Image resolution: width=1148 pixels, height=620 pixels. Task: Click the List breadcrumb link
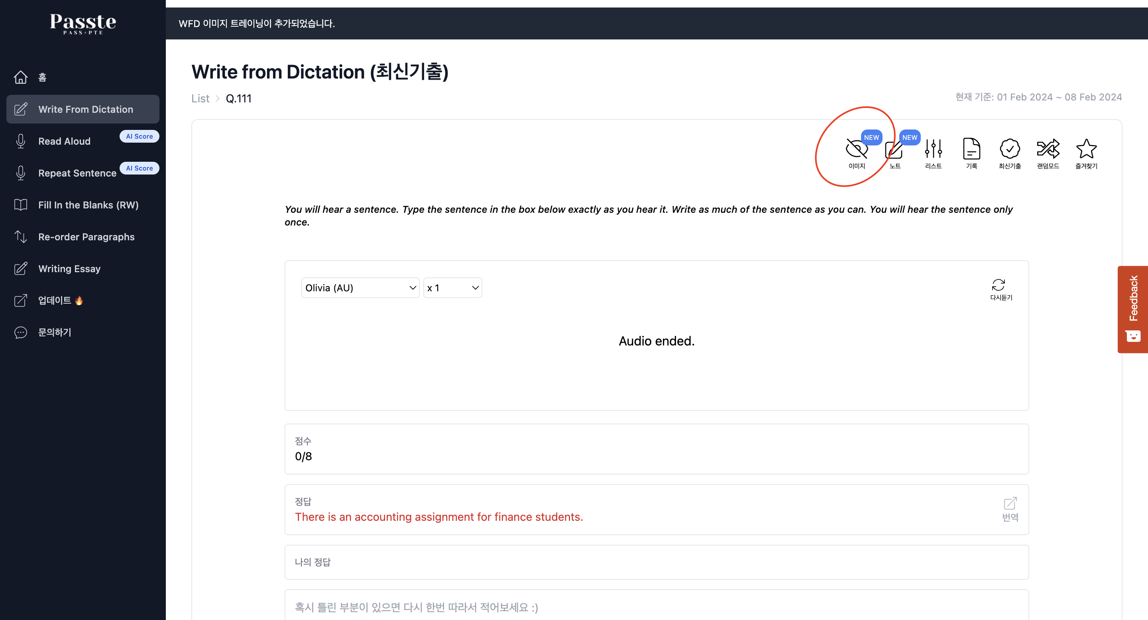pyautogui.click(x=200, y=98)
